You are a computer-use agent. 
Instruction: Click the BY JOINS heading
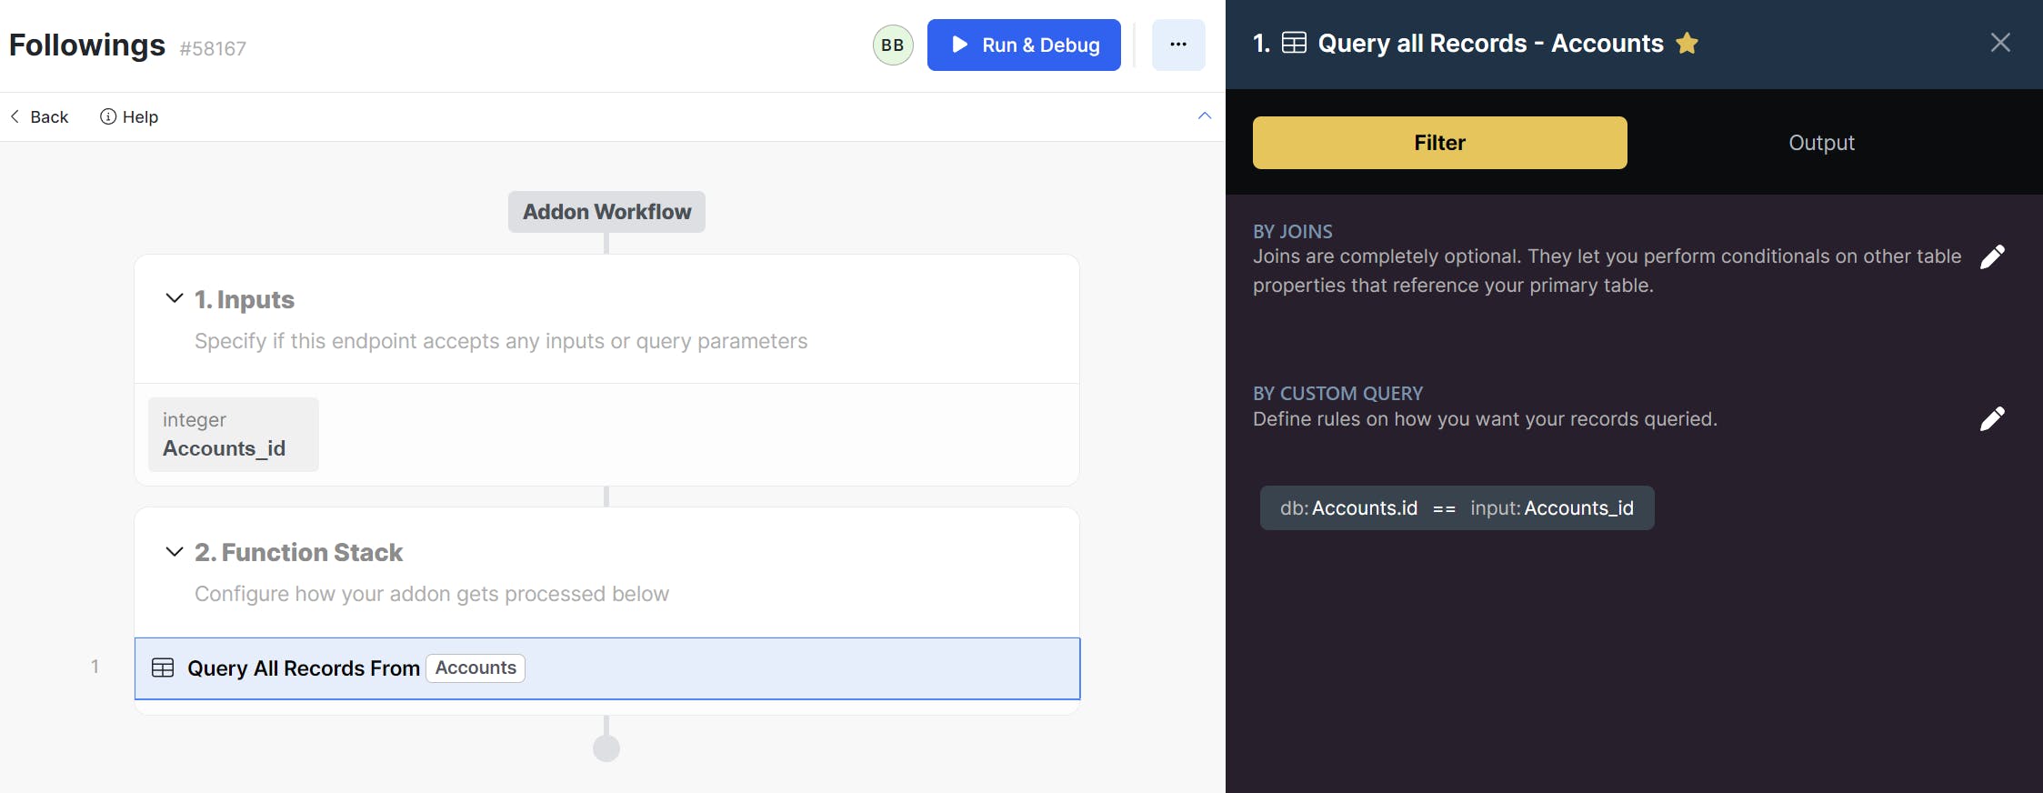point(1293,231)
